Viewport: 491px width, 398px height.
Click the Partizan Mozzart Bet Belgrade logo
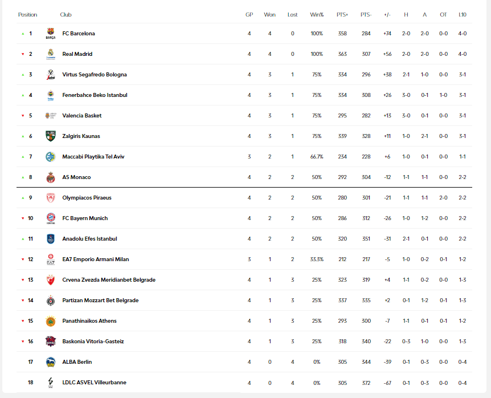51,300
